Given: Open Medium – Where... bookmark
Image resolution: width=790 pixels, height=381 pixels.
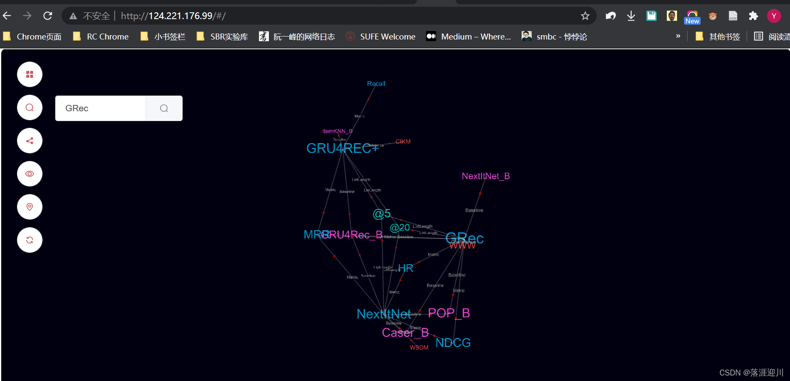Looking at the screenshot, I should click(x=469, y=37).
